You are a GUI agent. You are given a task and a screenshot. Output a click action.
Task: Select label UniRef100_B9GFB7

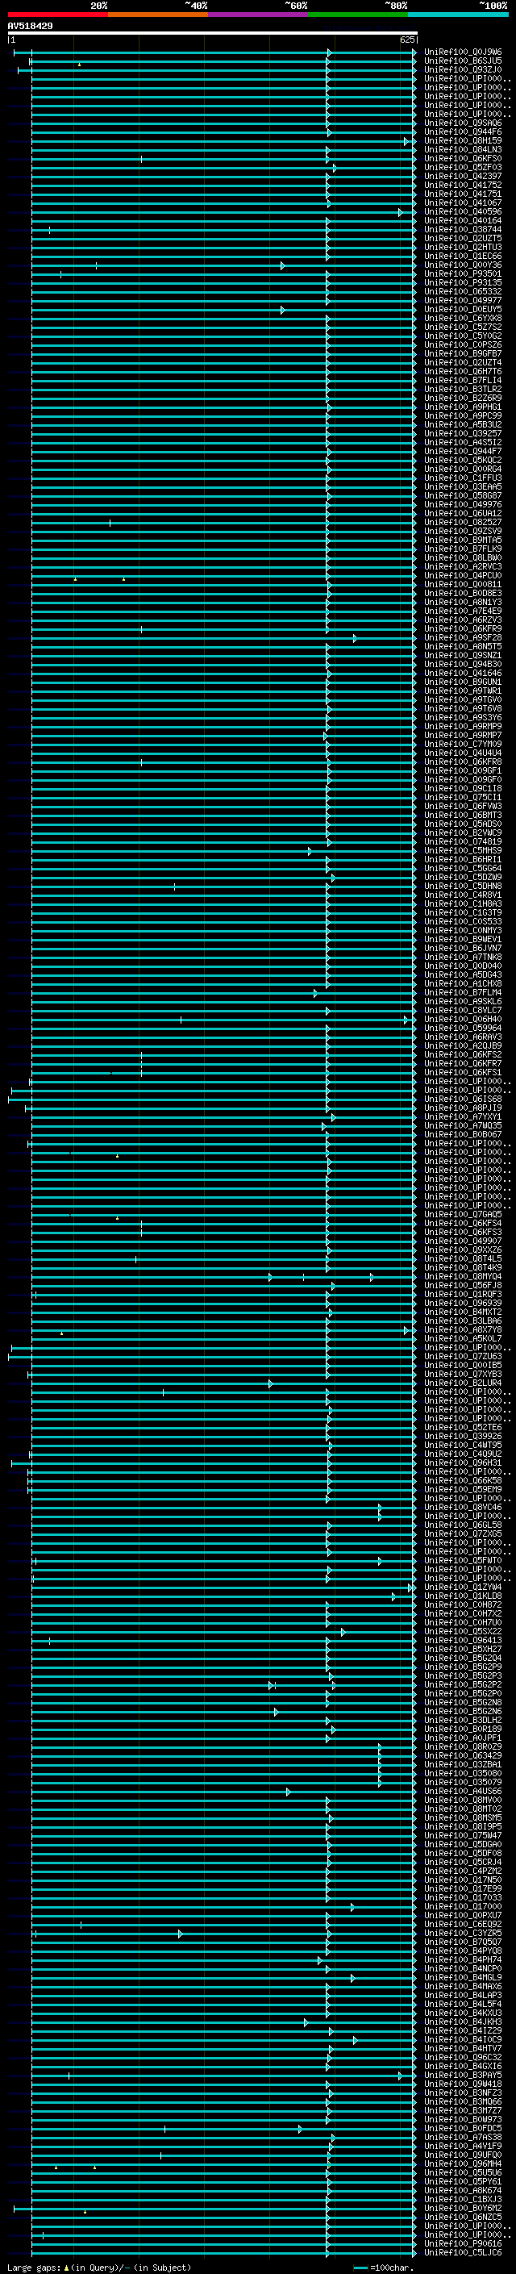(462, 354)
